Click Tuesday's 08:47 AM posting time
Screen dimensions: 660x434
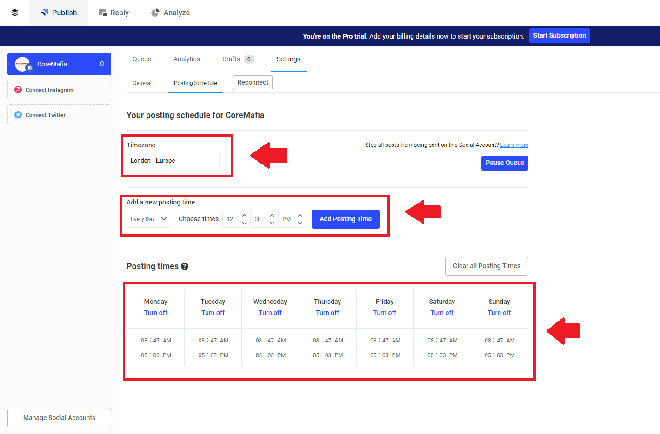[x=213, y=341]
